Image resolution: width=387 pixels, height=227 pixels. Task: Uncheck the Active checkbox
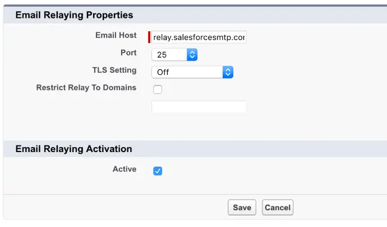tap(158, 171)
